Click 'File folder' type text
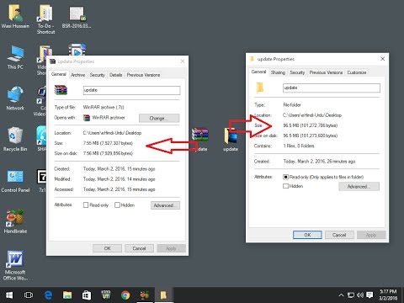Viewport: 404px width, 303px height. pos(292,105)
